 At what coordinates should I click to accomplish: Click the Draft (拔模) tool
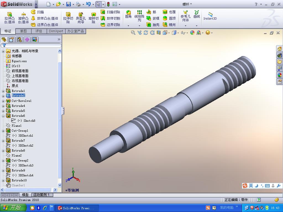click(153, 18)
